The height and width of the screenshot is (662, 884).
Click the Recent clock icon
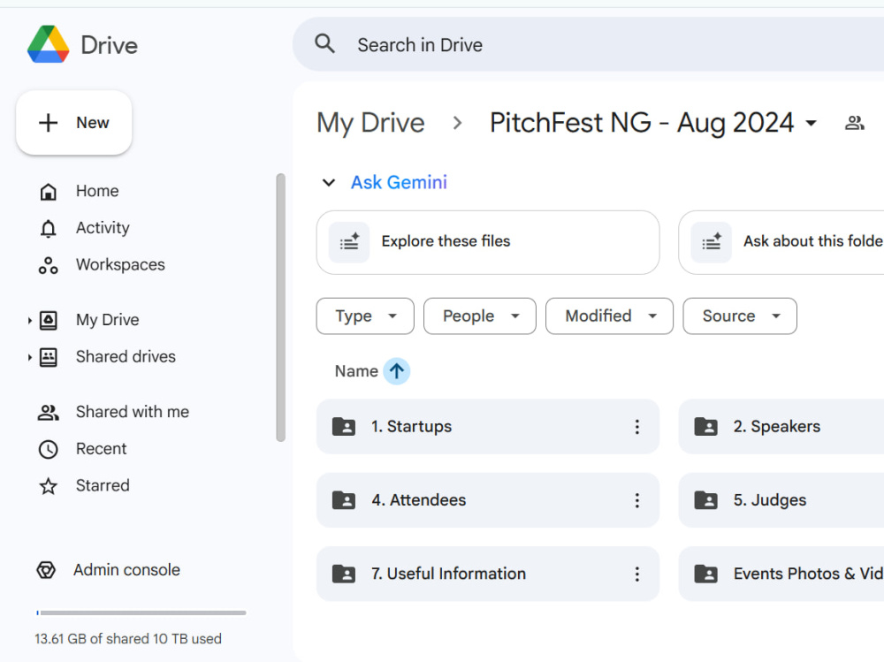click(x=49, y=449)
